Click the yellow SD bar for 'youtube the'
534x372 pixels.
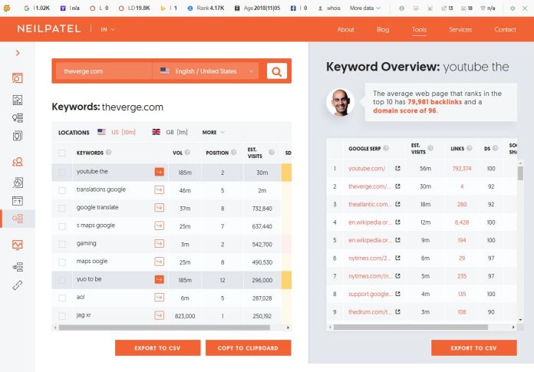tap(286, 173)
